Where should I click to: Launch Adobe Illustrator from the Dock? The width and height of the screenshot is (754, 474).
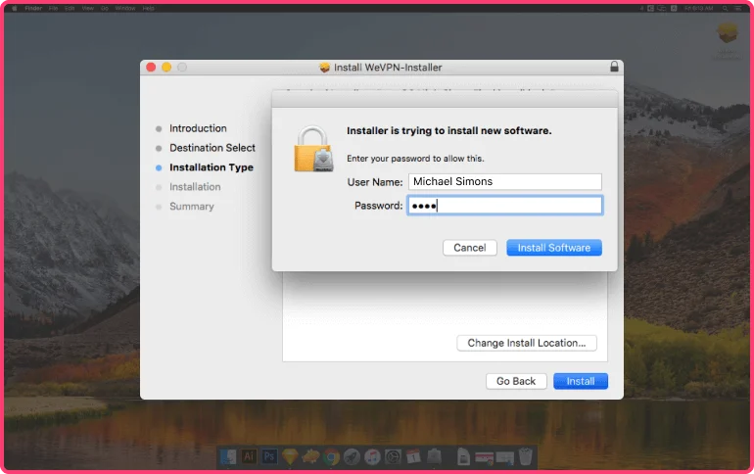[249, 455]
